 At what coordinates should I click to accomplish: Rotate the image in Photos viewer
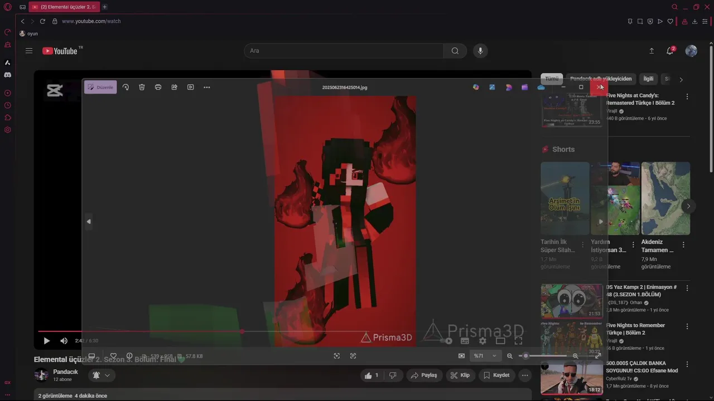(126, 87)
